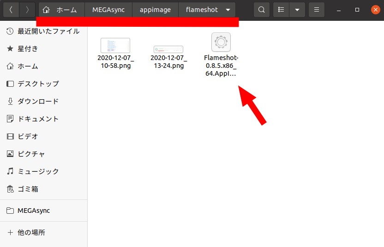
Task: Go forward with the right arrow button
Action: pyautogui.click(x=27, y=10)
